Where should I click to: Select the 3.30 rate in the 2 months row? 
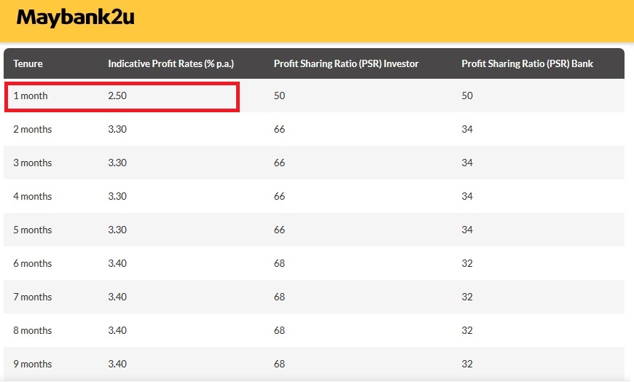pyautogui.click(x=117, y=129)
